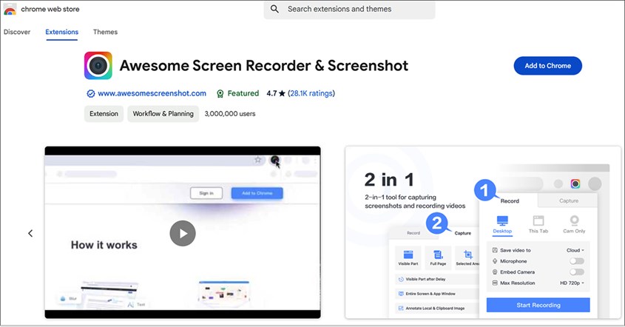Select Visible Part after Delay option

[437, 279]
